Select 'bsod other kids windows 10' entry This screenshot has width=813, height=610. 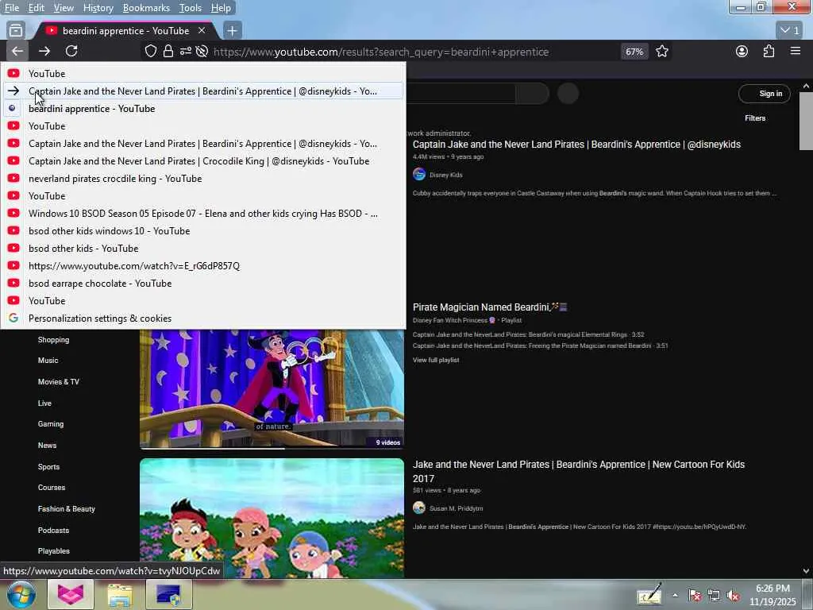click(203, 231)
